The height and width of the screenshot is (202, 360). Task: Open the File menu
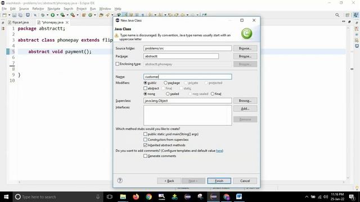click(x=4, y=9)
